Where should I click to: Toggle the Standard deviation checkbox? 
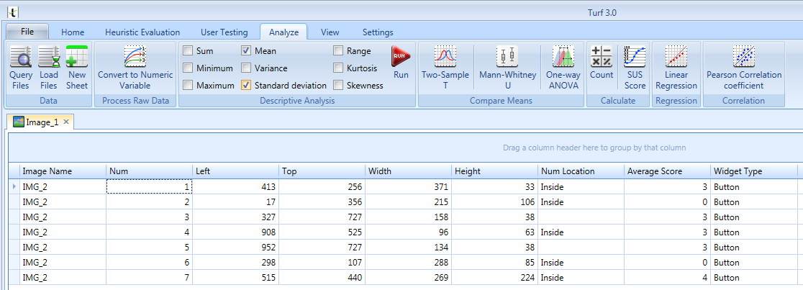[246, 86]
